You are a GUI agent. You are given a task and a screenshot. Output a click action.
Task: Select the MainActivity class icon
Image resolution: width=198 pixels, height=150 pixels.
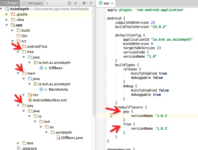point(41,89)
